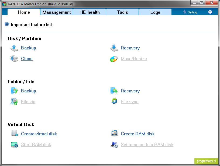This screenshot has height=166, width=220.
Task: Open help via the question mark icon
Action: 210,12
